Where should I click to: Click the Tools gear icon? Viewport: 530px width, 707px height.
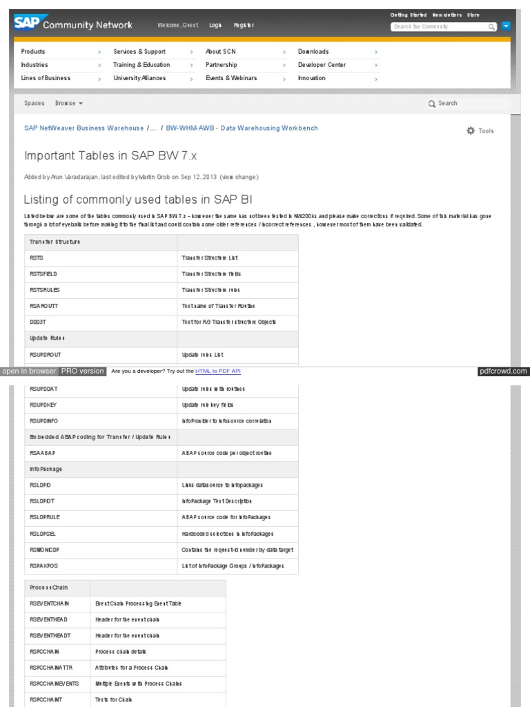[471, 130]
